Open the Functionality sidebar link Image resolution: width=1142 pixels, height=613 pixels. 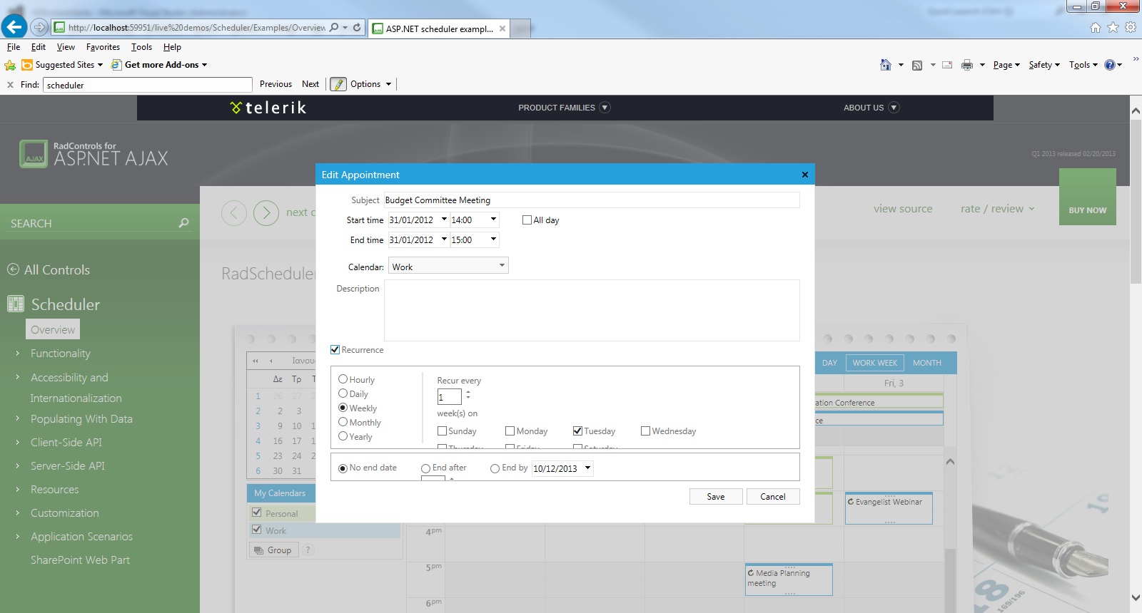pos(61,354)
